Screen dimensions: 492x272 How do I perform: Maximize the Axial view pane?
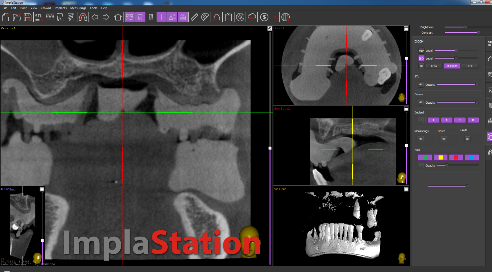click(x=406, y=28)
